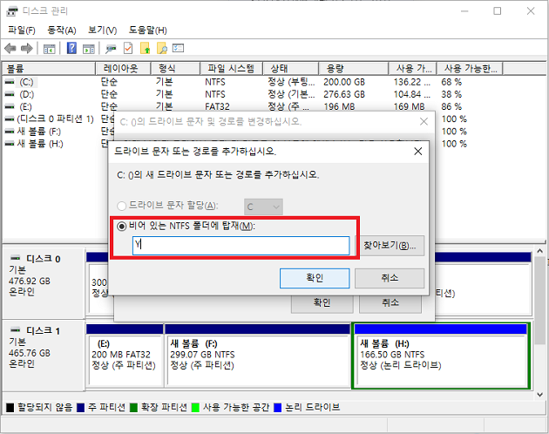The image size is (549, 434).
Task: Click the 276.63 GB capacity cell
Action: [344, 94]
